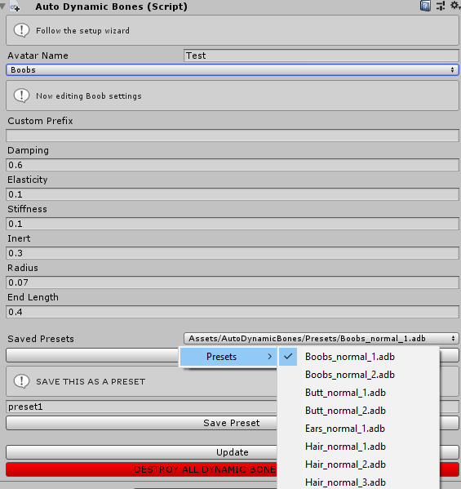
Task: Open the component settings gear menu
Action: (455, 5)
